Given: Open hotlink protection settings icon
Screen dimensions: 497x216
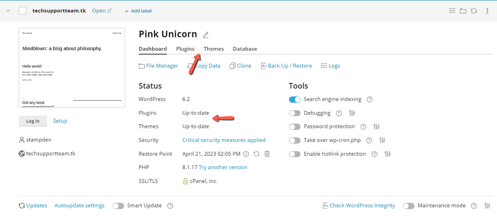Looking at the screenshot, I should coord(387,154).
